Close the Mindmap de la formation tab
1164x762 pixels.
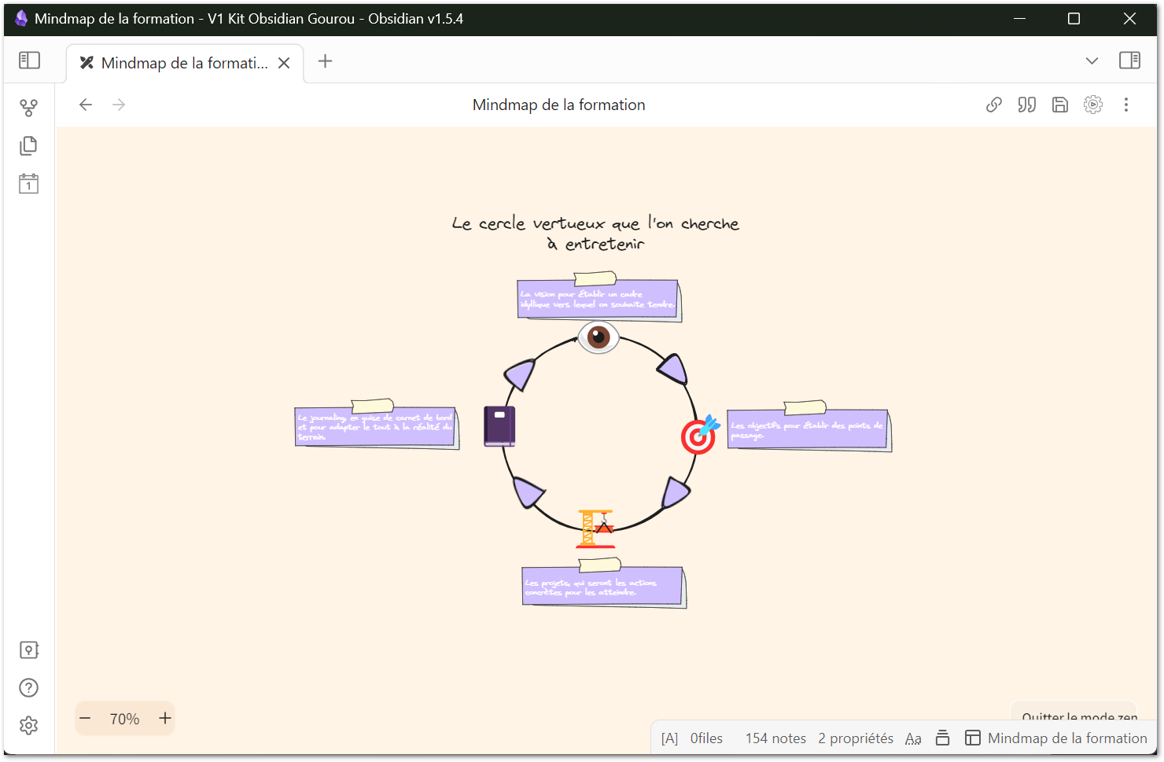285,63
